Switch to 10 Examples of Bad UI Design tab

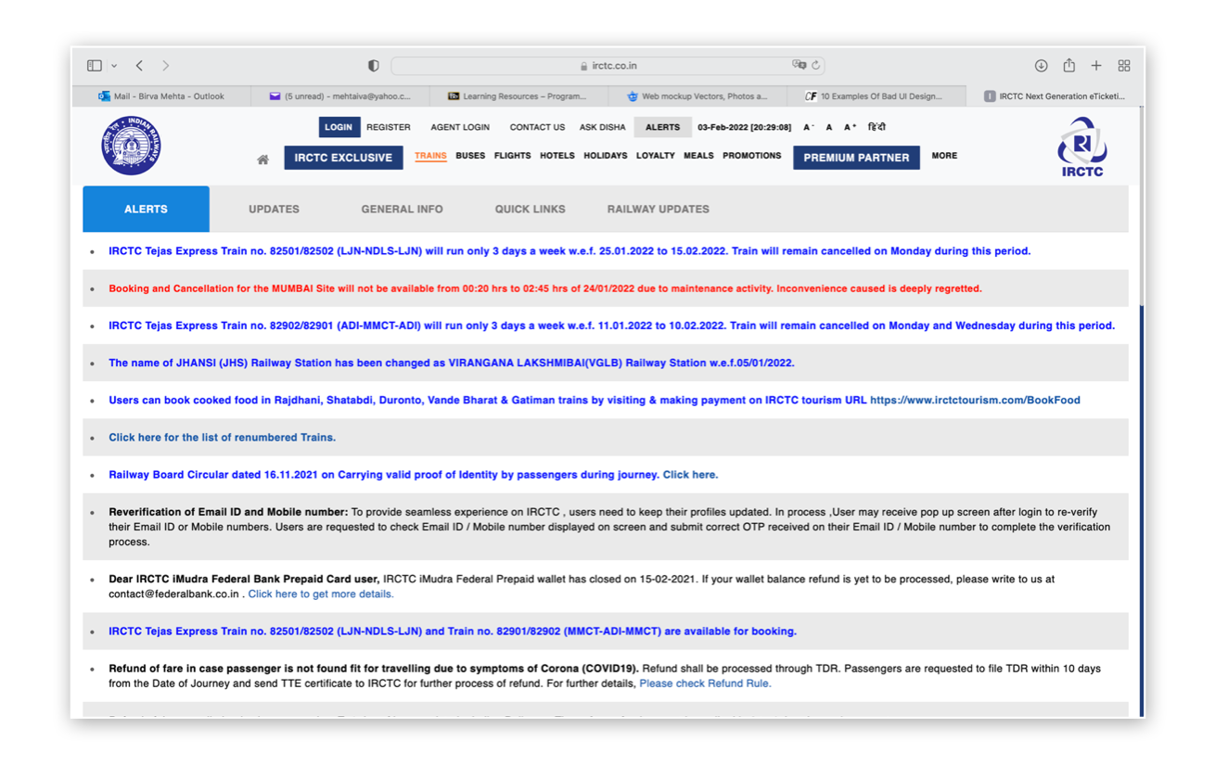(876, 96)
